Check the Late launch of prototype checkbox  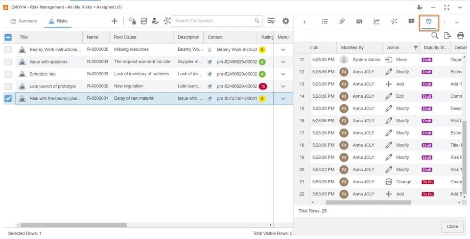[x=8, y=86]
